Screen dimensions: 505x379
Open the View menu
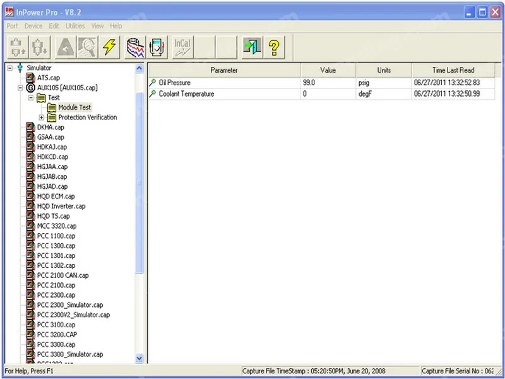[x=97, y=26]
